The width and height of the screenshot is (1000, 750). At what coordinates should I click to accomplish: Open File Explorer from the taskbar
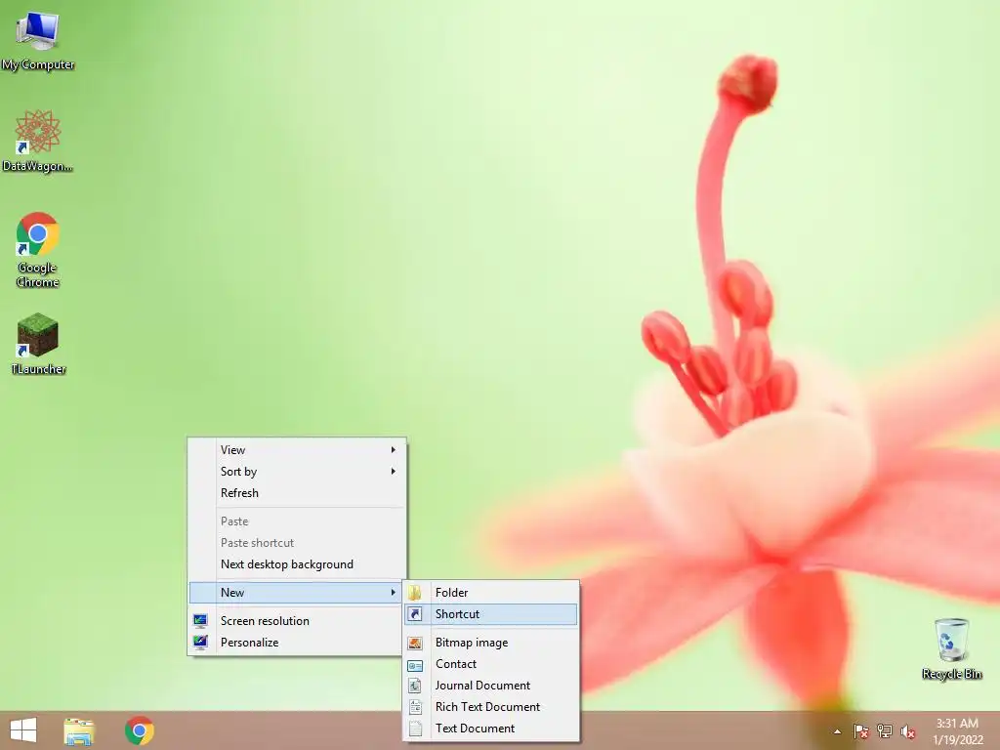click(x=79, y=730)
